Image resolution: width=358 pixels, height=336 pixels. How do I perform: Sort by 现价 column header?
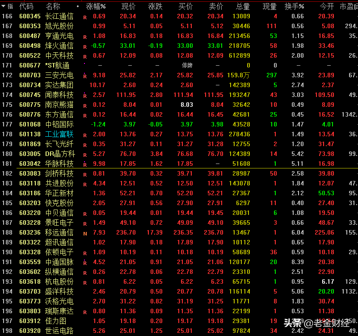click(x=129, y=6)
